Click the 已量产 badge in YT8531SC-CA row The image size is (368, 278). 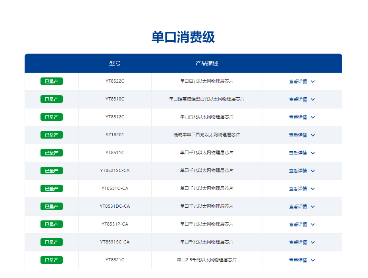[x=52, y=242]
